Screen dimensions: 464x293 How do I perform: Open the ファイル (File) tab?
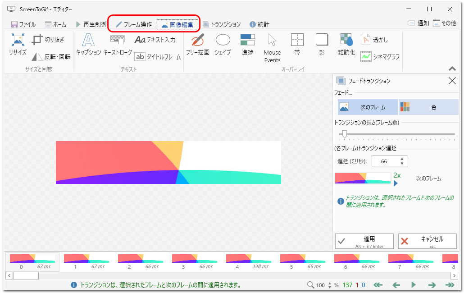23,24
